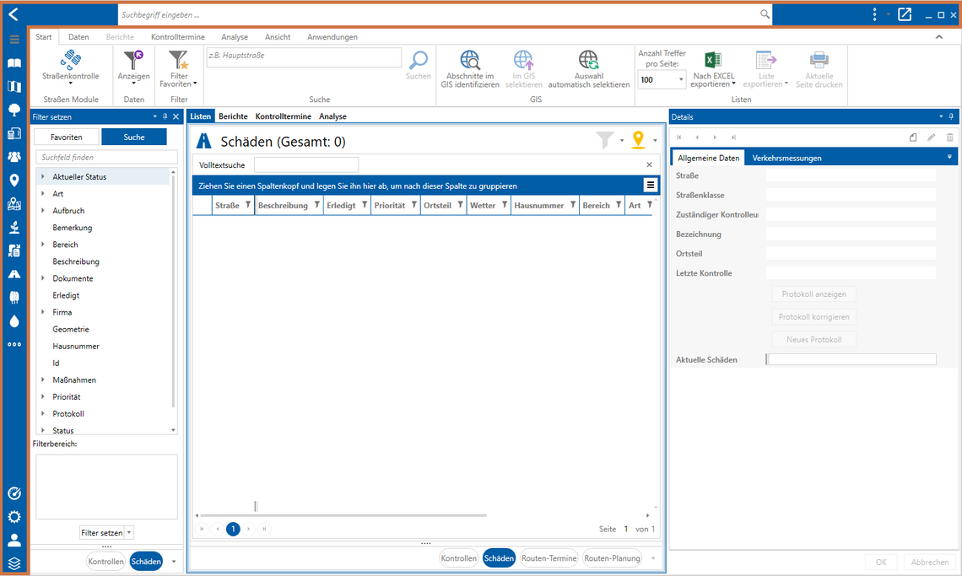Click into the Volltextsuche input field
This screenshot has height=576, width=962.
coord(306,165)
